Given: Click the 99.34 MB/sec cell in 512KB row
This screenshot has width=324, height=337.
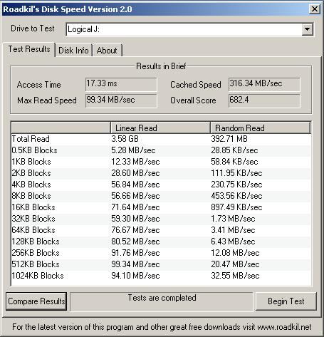Looking at the screenshot, I should (x=135, y=264).
